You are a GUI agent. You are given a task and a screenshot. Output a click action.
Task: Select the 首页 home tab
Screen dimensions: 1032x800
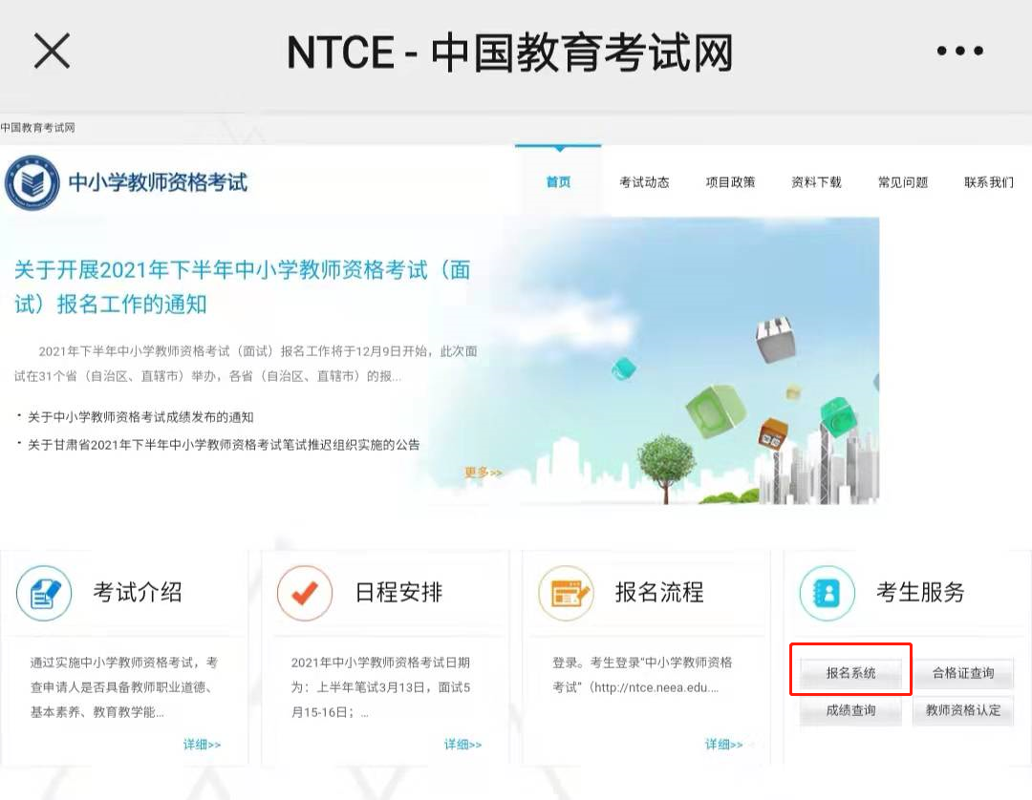pyautogui.click(x=558, y=182)
